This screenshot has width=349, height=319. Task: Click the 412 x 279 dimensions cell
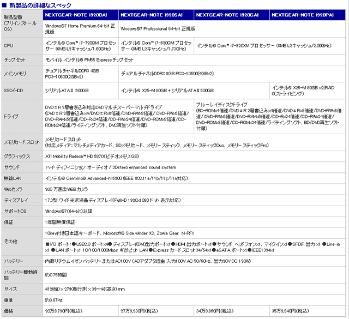click(x=194, y=289)
